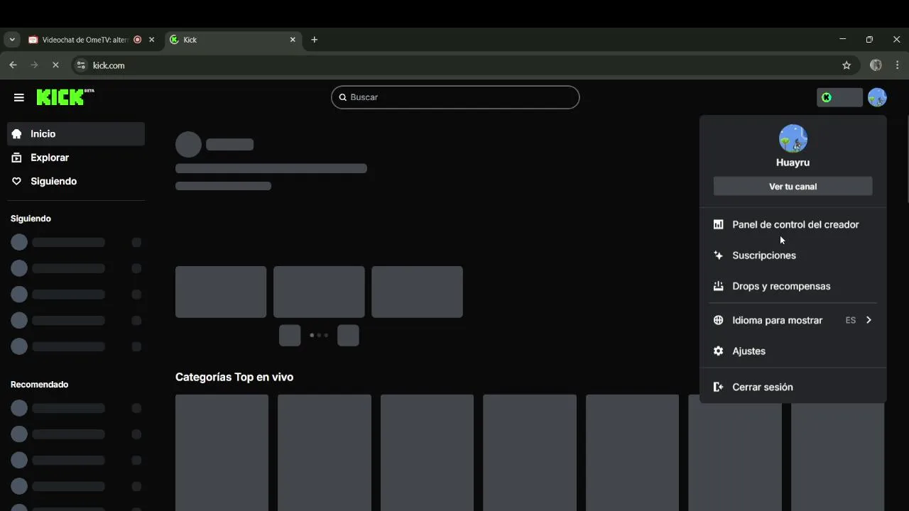Click the Explorar browse icon
Viewport: 909px width, 511px height.
pos(17,158)
